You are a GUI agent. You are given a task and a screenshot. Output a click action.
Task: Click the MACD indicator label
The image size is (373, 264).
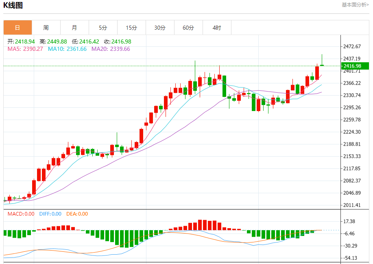(21, 214)
